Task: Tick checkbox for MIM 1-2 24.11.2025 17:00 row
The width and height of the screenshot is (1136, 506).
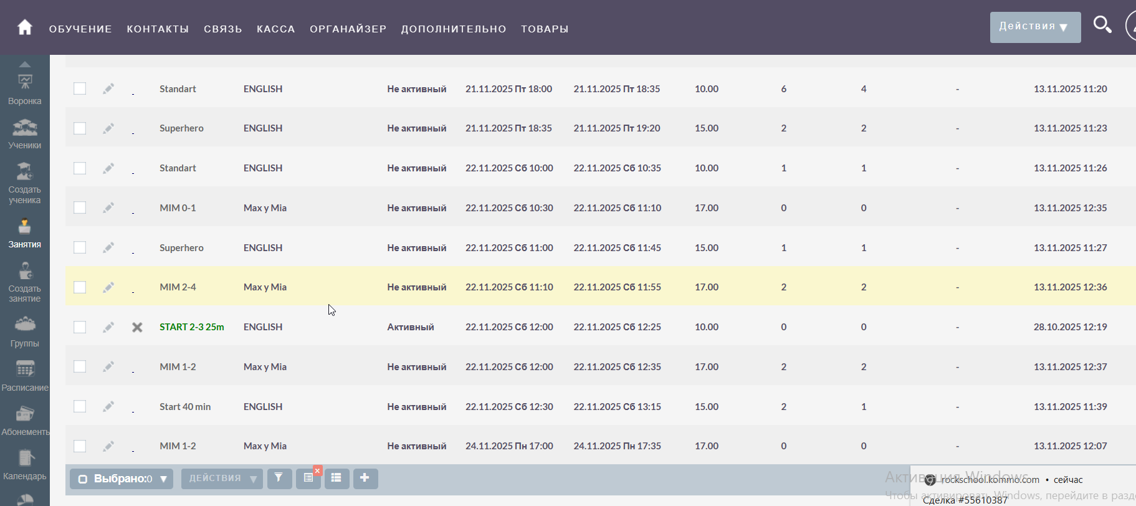Action: [80, 446]
